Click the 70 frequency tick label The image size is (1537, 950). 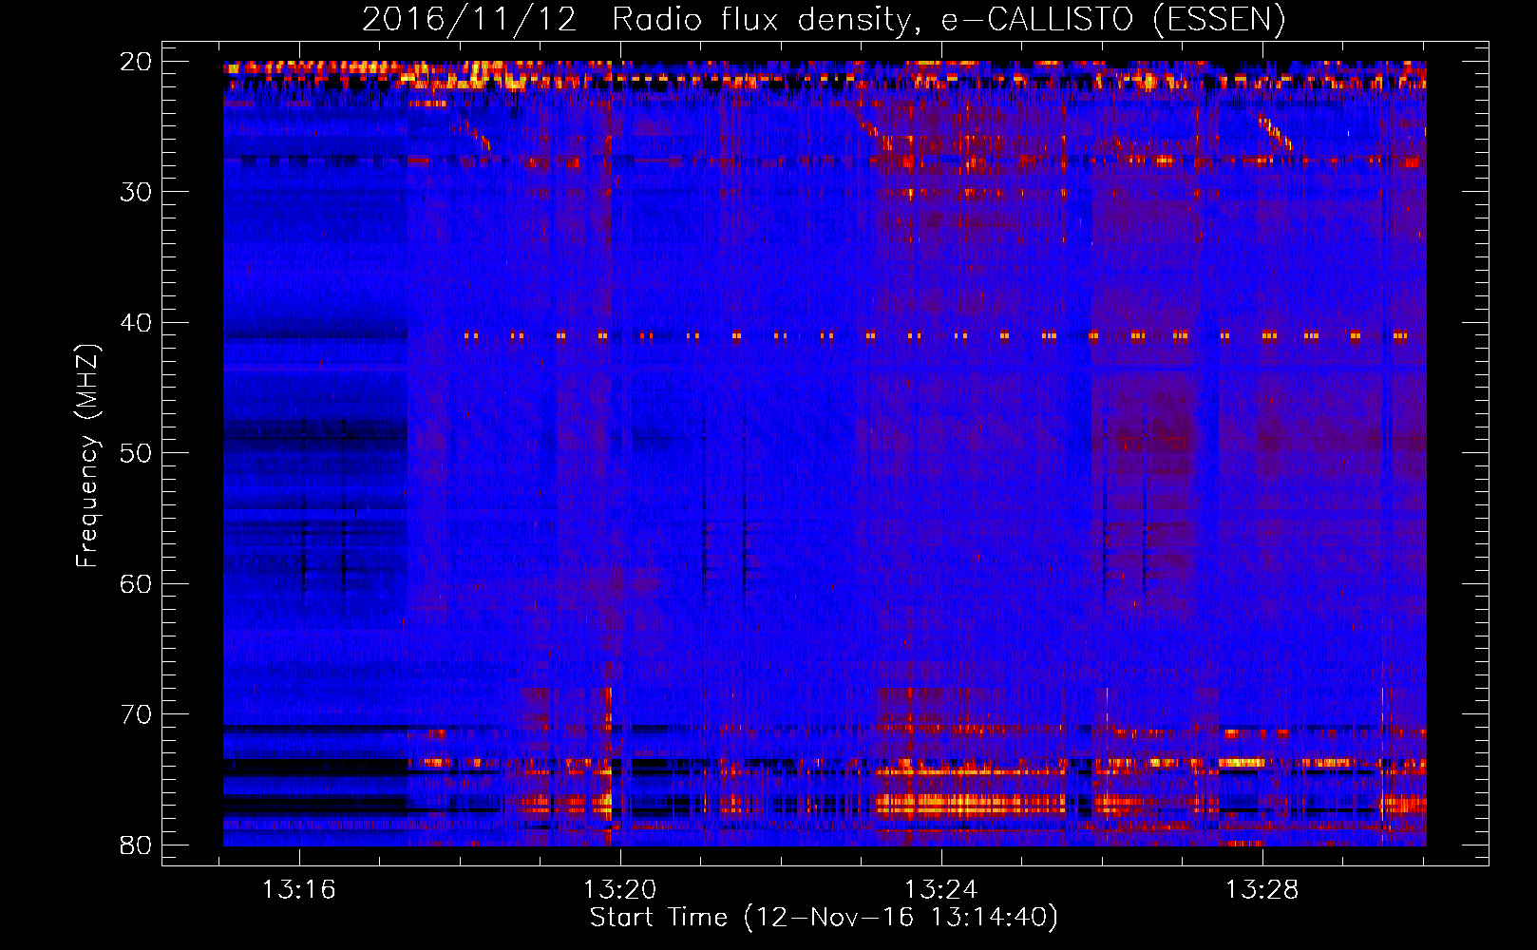click(x=136, y=714)
